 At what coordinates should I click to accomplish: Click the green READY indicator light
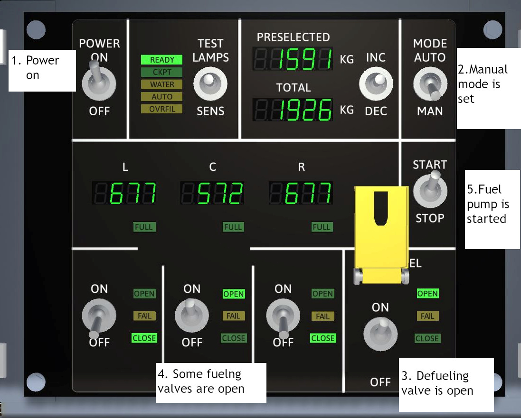(x=162, y=60)
